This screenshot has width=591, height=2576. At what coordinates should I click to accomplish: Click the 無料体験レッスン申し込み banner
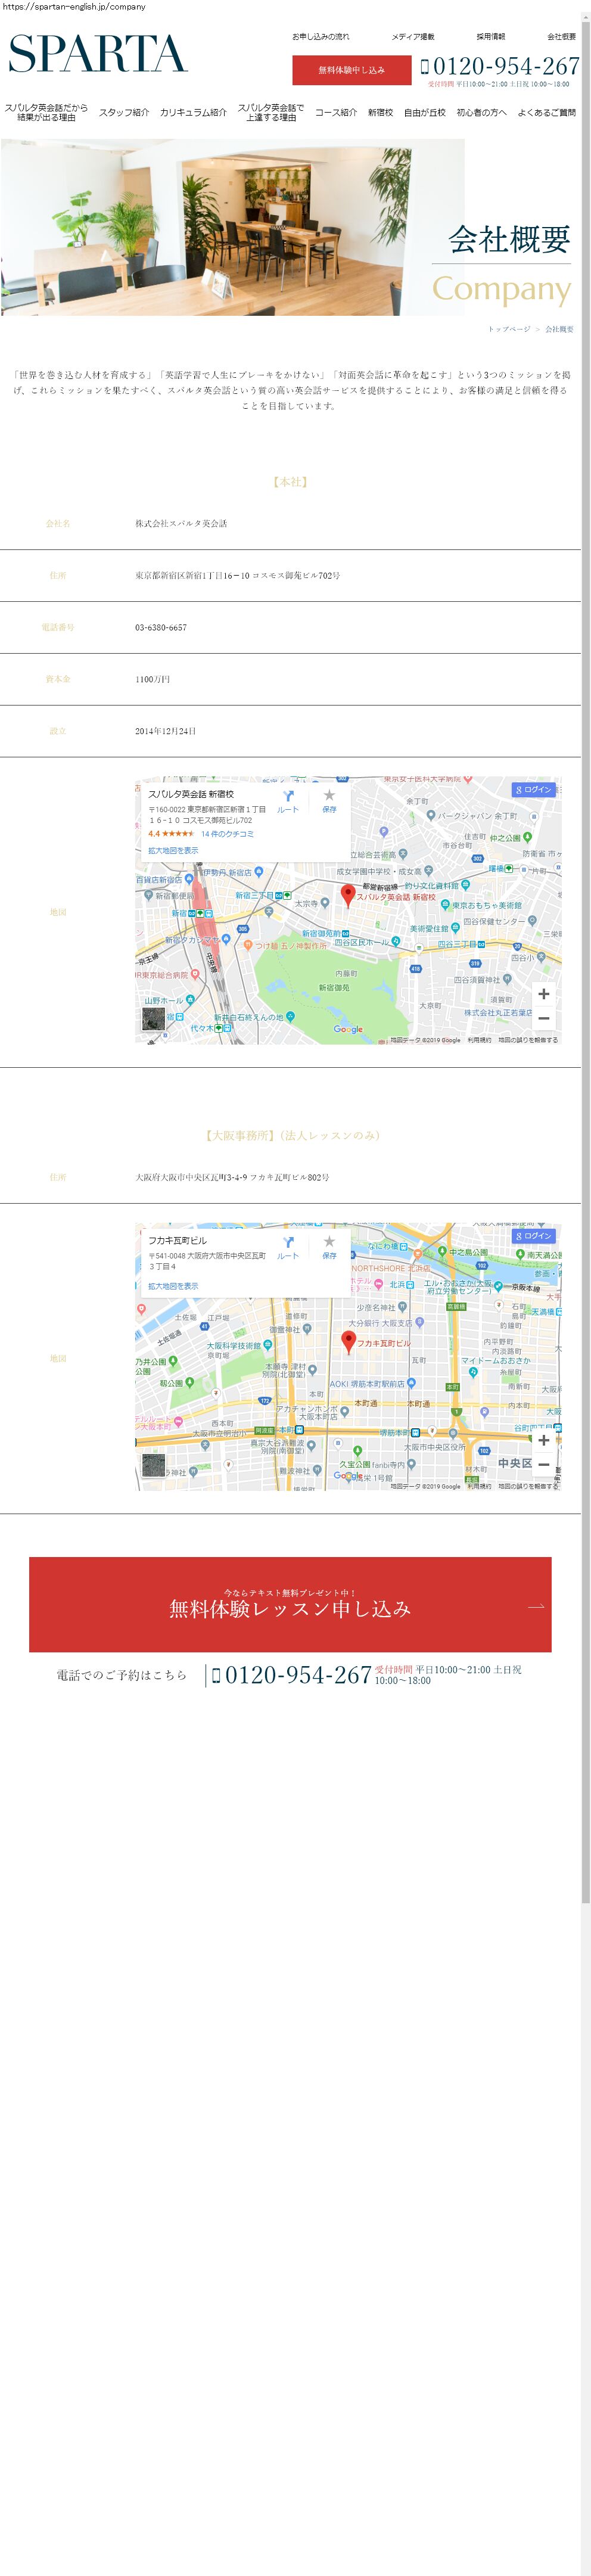(290, 1605)
